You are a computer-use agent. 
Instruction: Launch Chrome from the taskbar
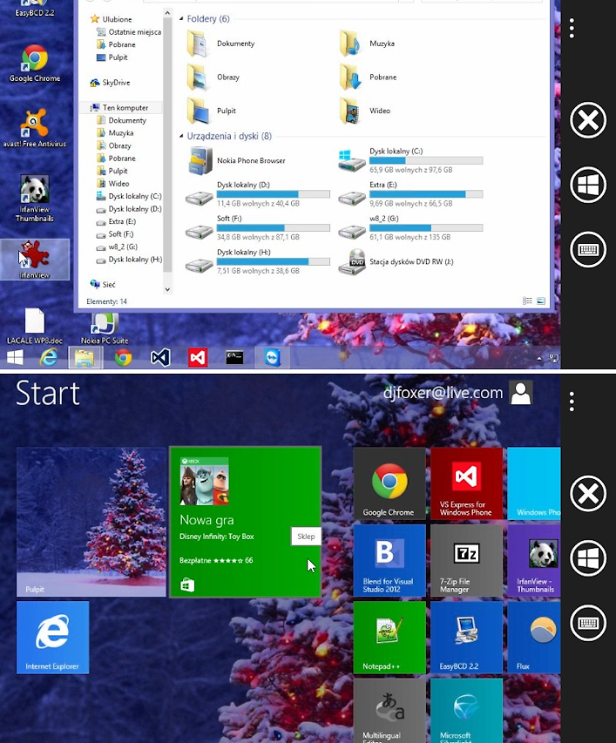coord(123,357)
